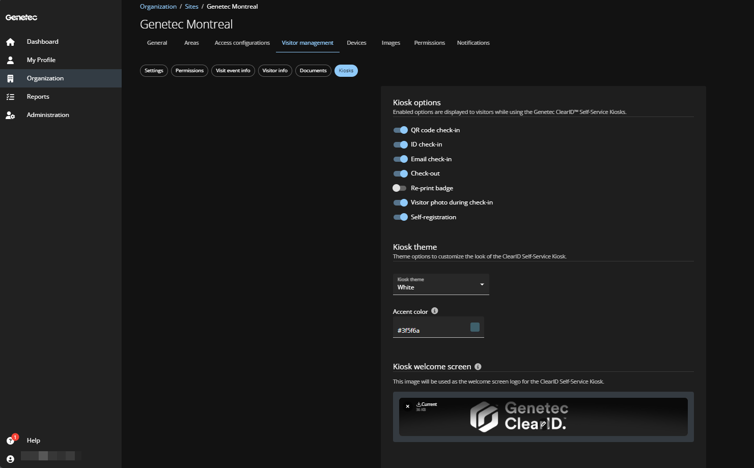Viewport: 754px width, 468px height.
Task: Click the Help question mark icon
Action: click(10, 441)
